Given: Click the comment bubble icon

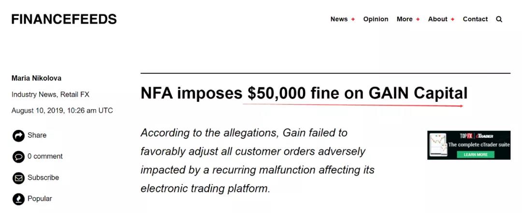Looking at the screenshot, I should [19, 157].
